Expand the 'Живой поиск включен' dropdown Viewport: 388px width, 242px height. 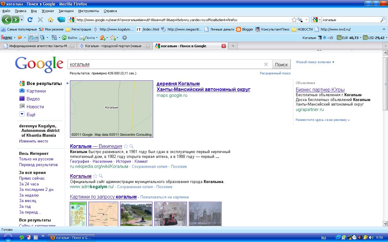pos(315,62)
